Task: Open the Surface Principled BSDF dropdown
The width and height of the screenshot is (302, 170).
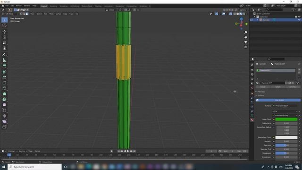Action: coord(285,106)
